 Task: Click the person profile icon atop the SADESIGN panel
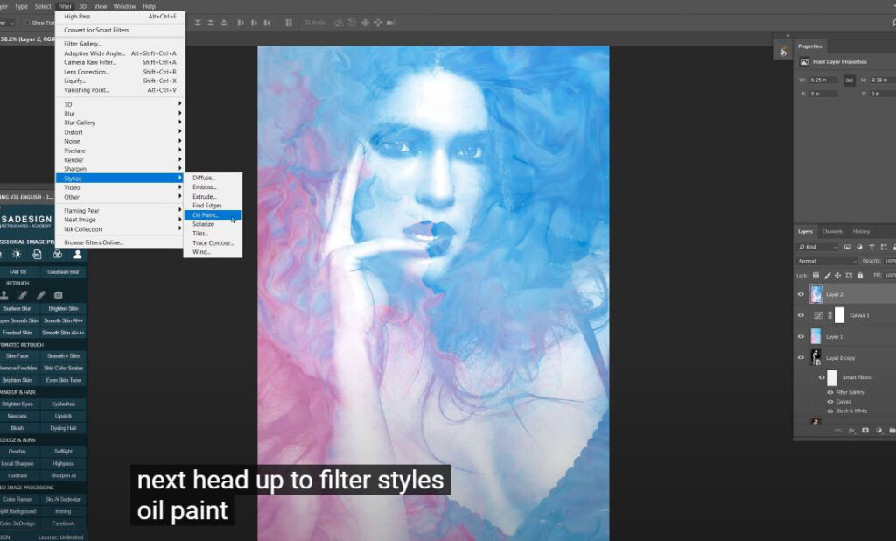[77, 254]
